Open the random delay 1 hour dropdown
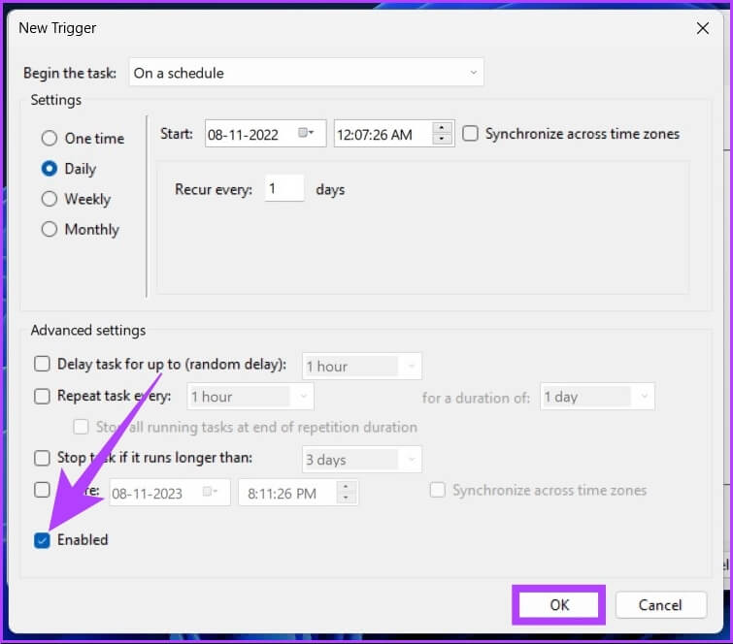 pyautogui.click(x=362, y=367)
